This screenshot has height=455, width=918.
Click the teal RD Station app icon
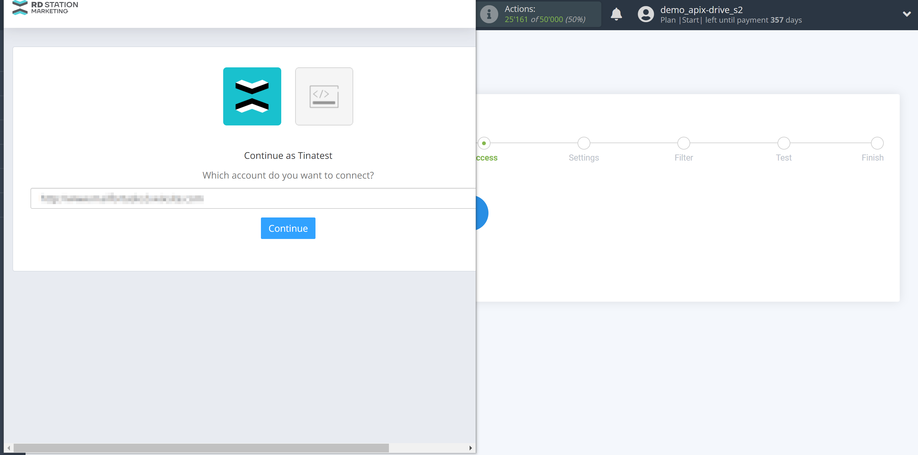coord(252,96)
